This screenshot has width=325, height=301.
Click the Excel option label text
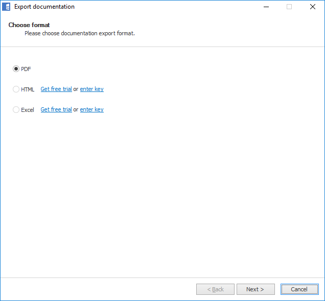[28, 110]
